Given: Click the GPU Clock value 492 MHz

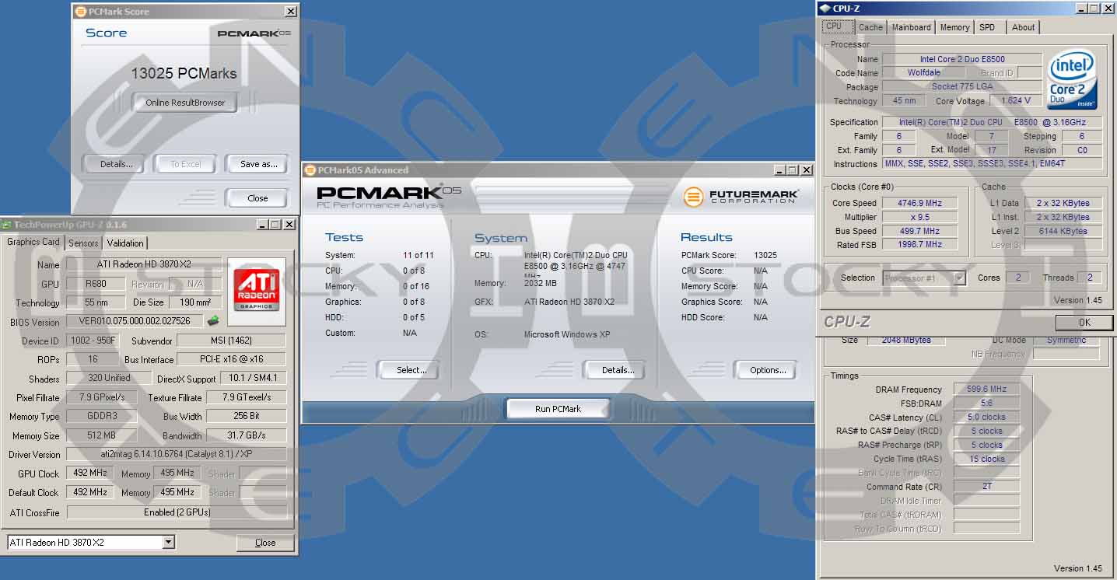Looking at the screenshot, I should click(90, 473).
